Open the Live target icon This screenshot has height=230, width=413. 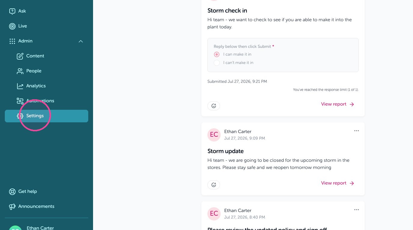point(12,26)
